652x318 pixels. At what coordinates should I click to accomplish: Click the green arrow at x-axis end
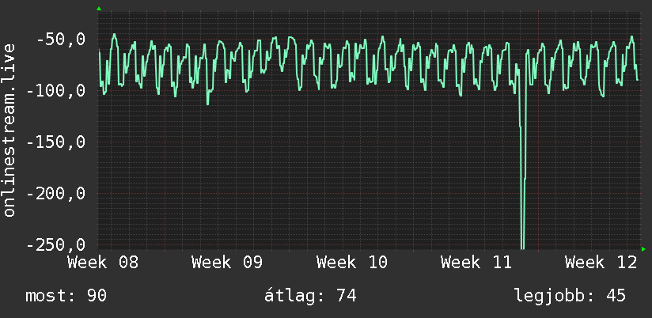pyautogui.click(x=643, y=249)
